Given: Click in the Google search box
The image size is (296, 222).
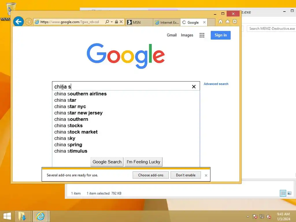Looking at the screenshot, I should 126,86.
